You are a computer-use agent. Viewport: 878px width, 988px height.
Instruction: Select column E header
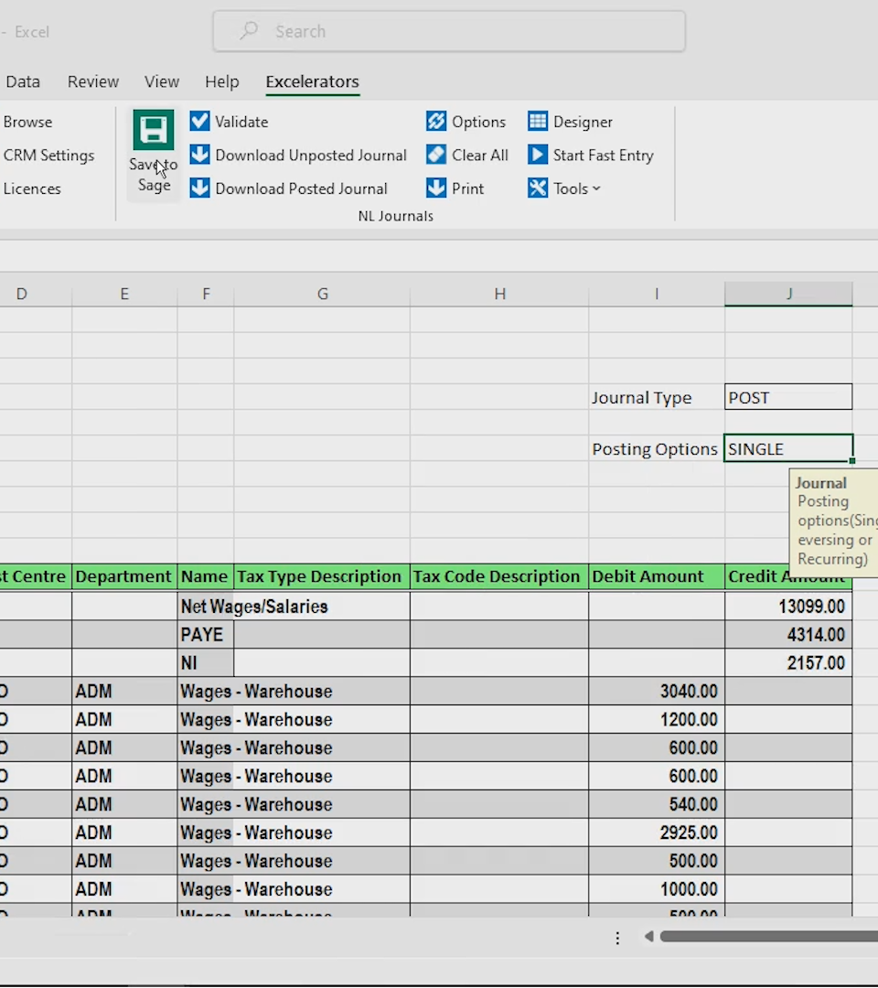(124, 294)
